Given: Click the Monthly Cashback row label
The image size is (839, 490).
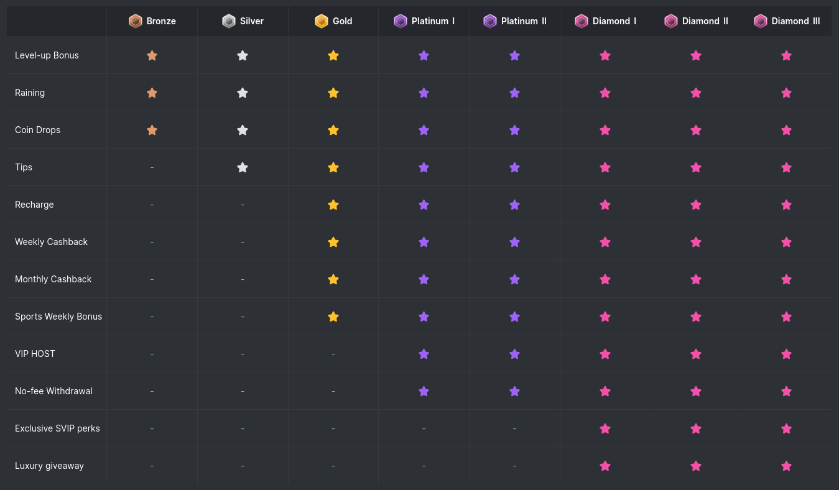Looking at the screenshot, I should point(53,279).
